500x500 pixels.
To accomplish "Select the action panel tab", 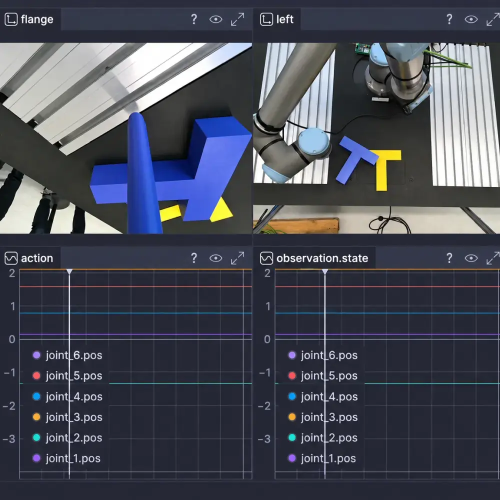I will pyautogui.click(x=30, y=258).
